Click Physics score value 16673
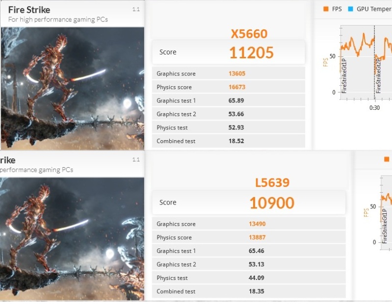The image size is (392, 304). click(237, 87)
